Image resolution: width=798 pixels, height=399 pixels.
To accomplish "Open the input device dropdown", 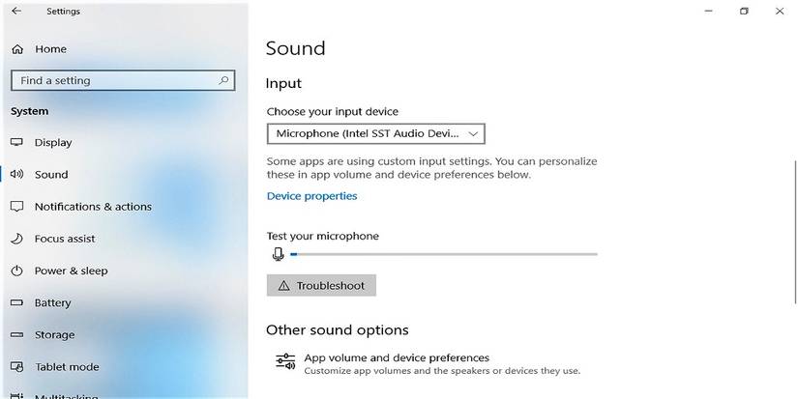I will (375, 133).
